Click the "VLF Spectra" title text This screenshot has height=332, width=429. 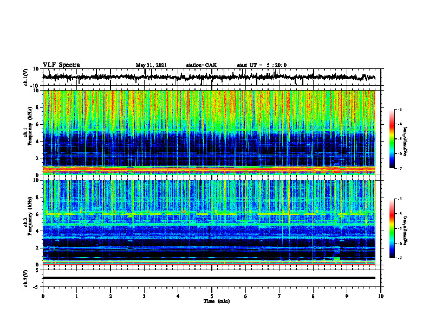61,65
